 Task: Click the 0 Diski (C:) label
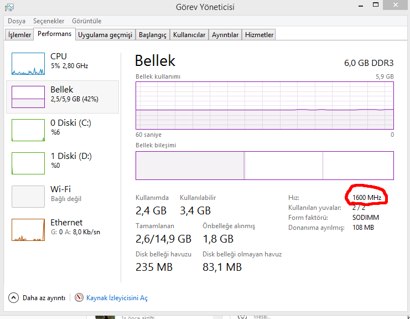71,123
